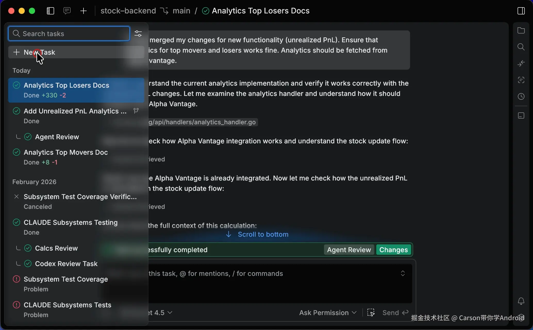Select the Calcs Review subtask
The width and height of the screenshot is (533, 330).
pos(56,248)
